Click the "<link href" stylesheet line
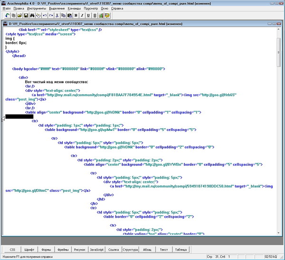 [x=60, y=30]
